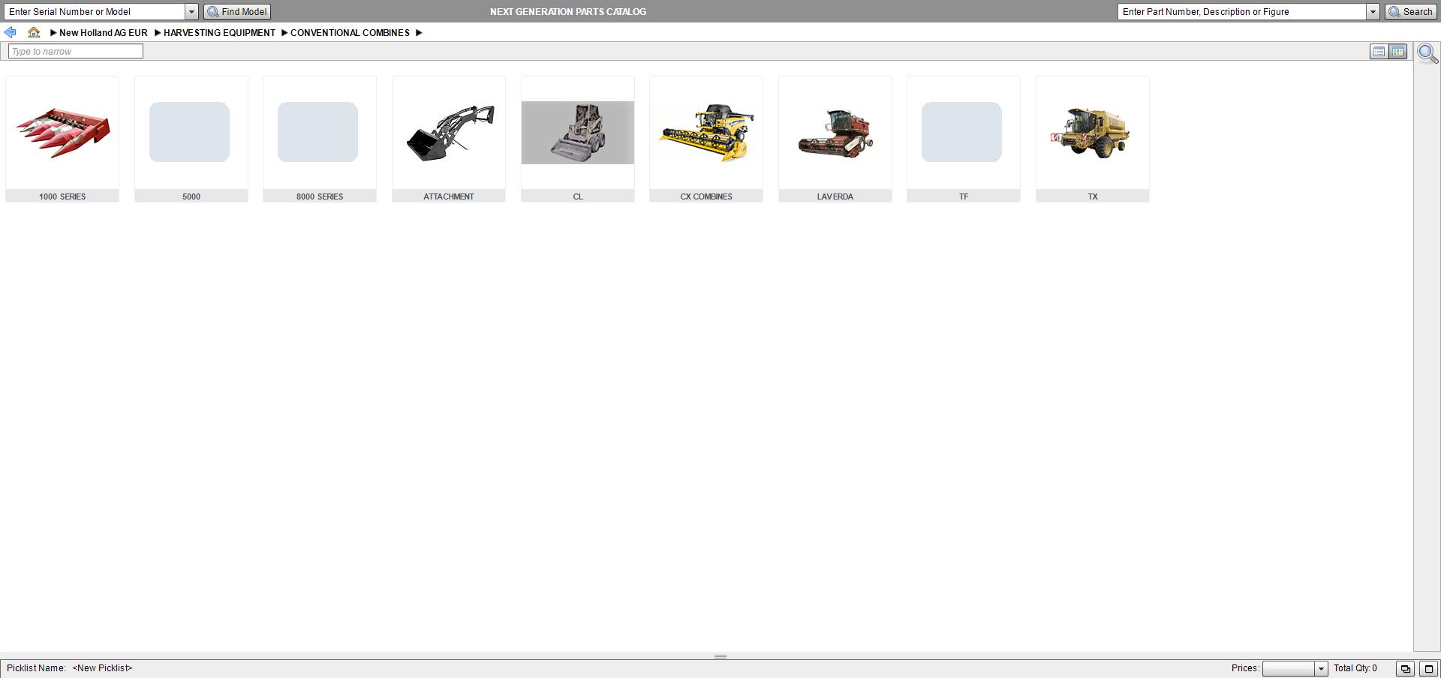Expand arrow after CONVENTIONAL COMBINES breadcrumb
This screenshot has height=678, width=1441.
pyautogui.click(x=419, y=33)
